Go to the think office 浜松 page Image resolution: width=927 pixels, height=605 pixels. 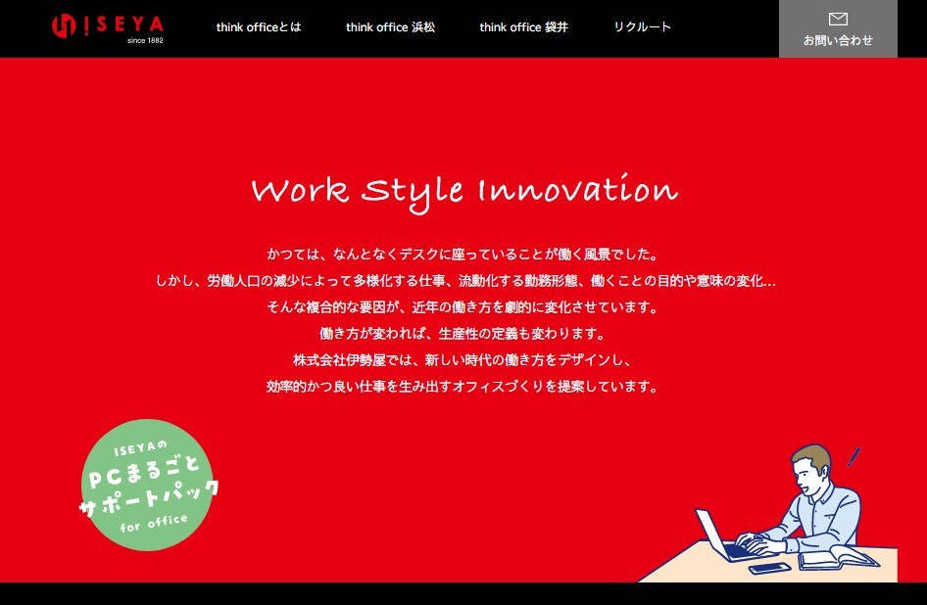pyautogui.click(x=390, y=27)
